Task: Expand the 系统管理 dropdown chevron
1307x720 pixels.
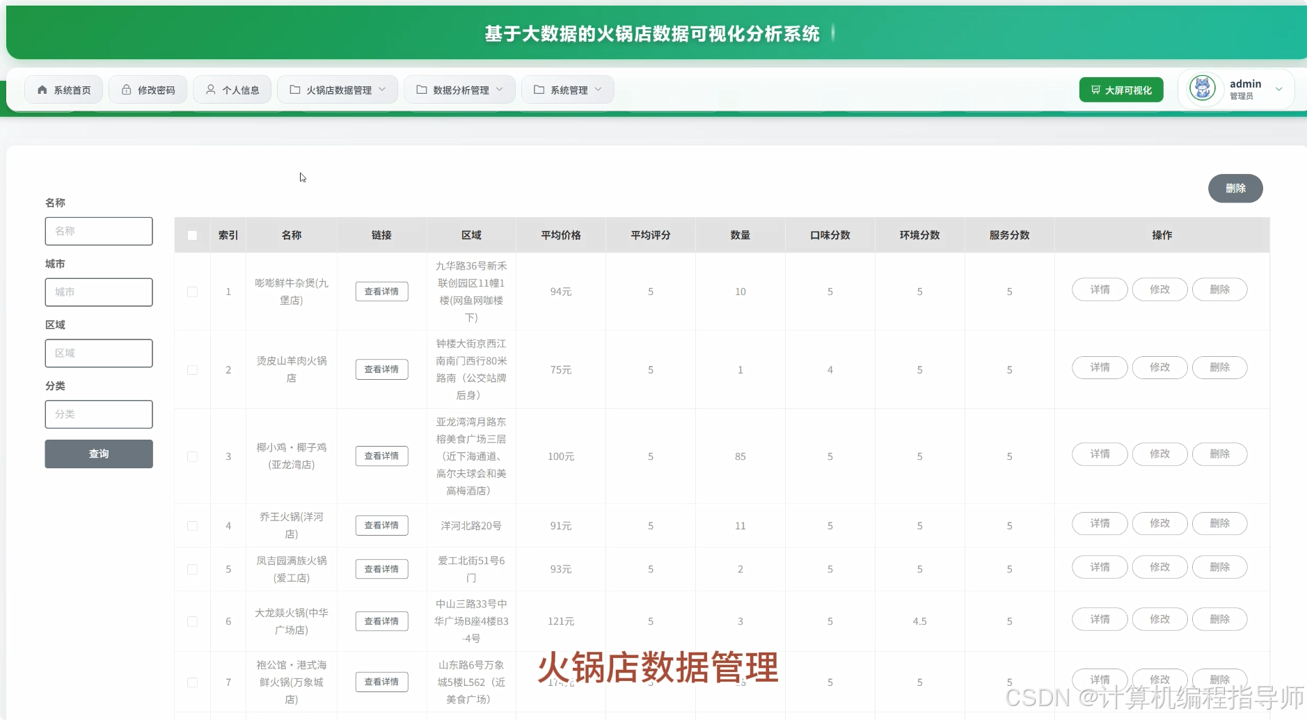Action: click(599, 90)
